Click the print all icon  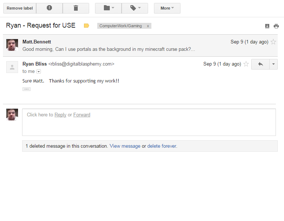click(276, 26)
